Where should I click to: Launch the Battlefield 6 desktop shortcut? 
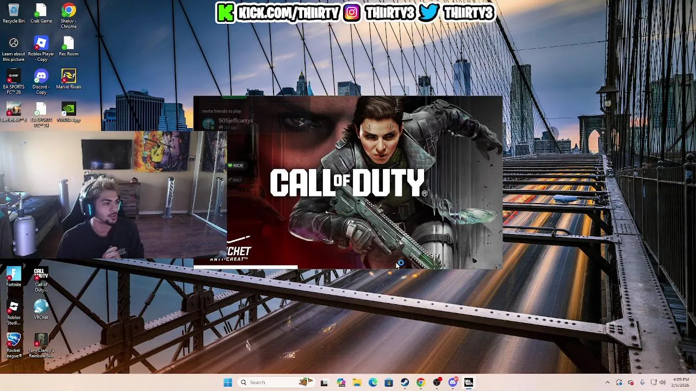(x=14, y=112)
